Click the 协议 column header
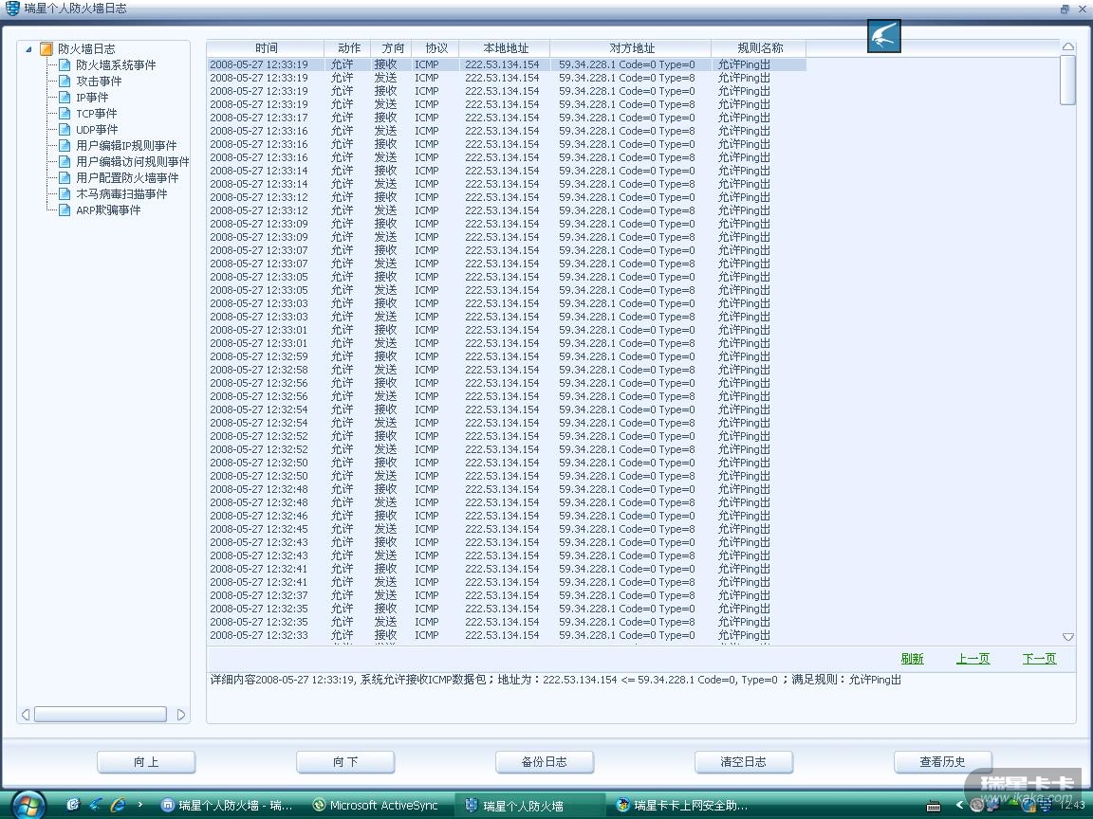1093x819 pixels. (x=435, y=48)
